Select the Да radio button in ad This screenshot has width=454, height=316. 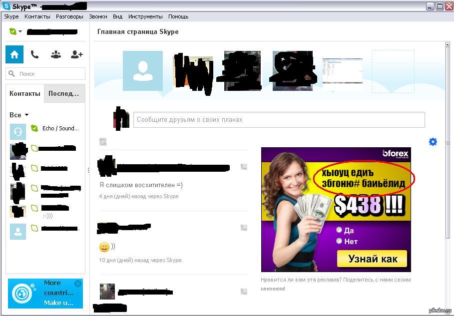(x=339, y=230)
